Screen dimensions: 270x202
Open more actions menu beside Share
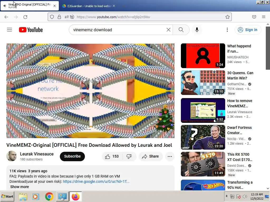pyautogui.click(x=170, y=156)
